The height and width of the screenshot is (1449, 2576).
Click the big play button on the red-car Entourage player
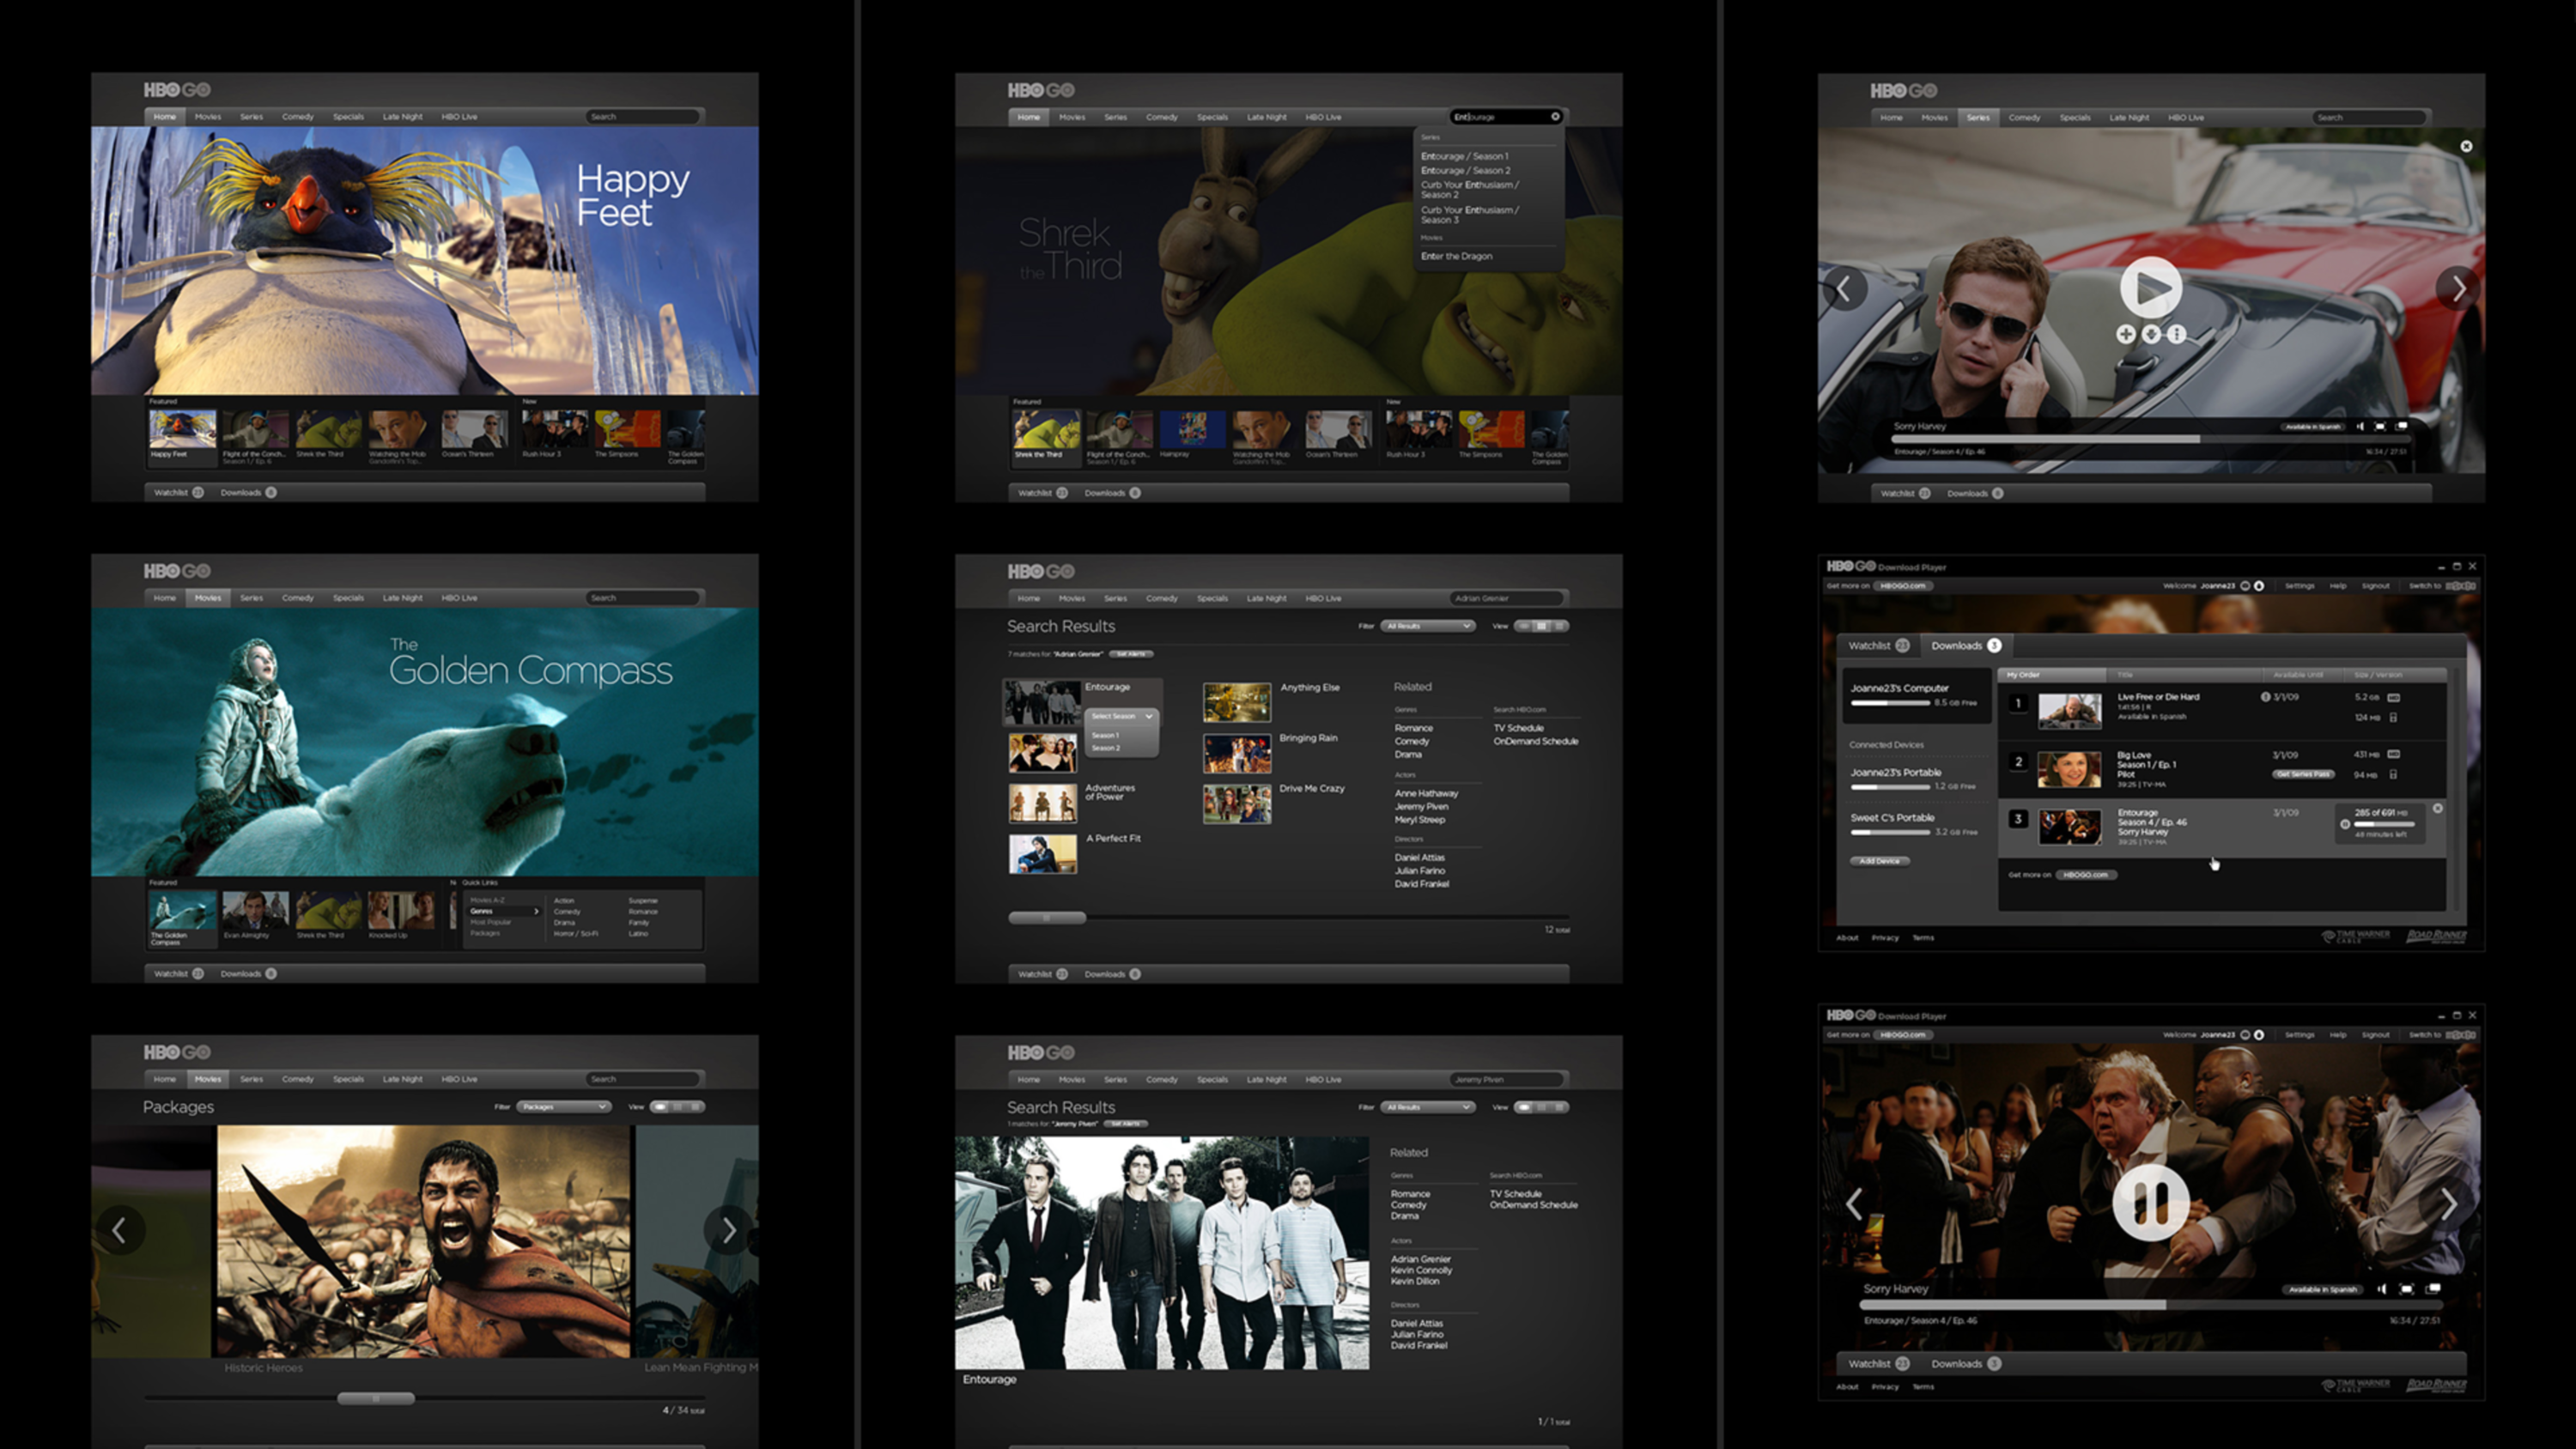click(x=2150, y=288)
